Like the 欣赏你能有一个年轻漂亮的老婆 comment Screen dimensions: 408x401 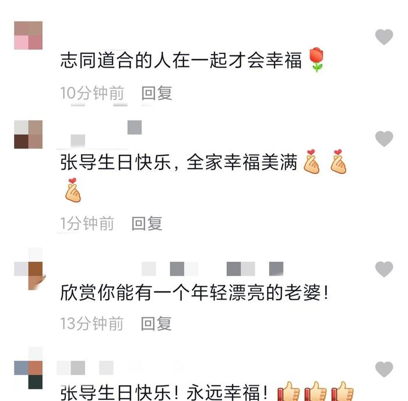click(x=384, y=269)
